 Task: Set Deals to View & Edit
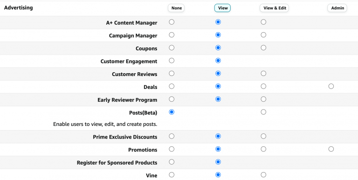point(263,86)
